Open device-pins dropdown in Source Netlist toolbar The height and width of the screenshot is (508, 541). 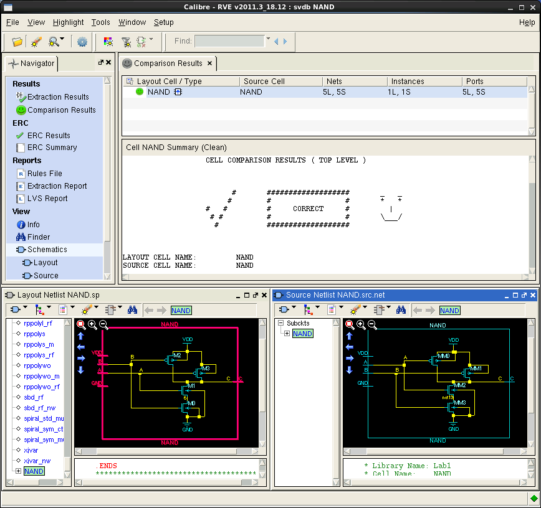tap(388, 307)
